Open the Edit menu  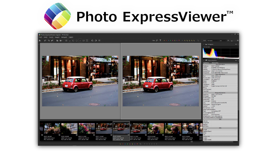(x=46, y=37)
